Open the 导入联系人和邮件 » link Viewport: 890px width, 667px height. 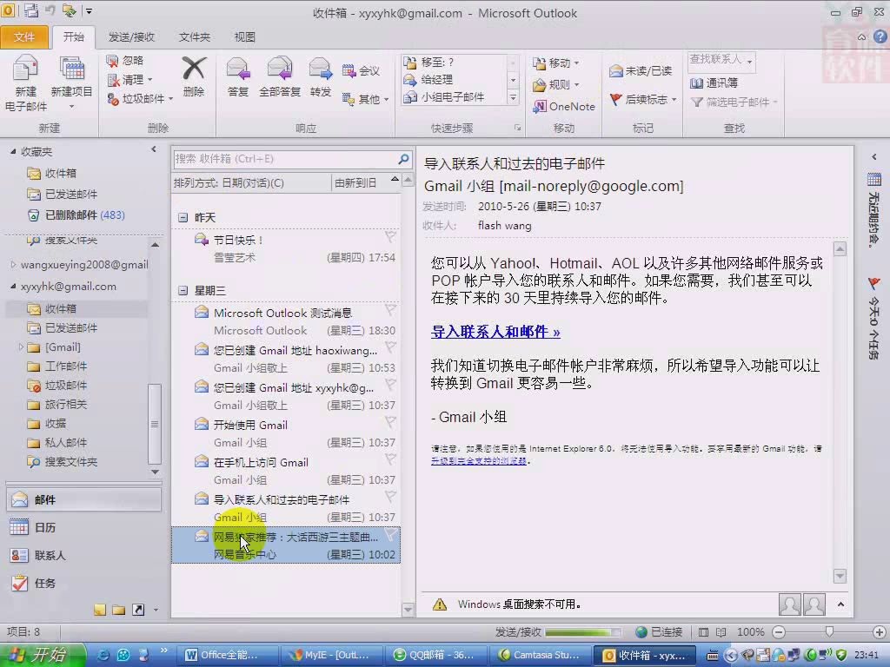tap(495, 332)
